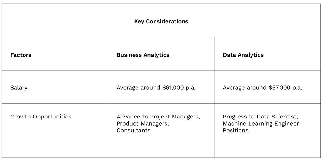The height and width of the screenshot is (161, 322).
Task: Click the word Positions
Action: pos(235,130)
